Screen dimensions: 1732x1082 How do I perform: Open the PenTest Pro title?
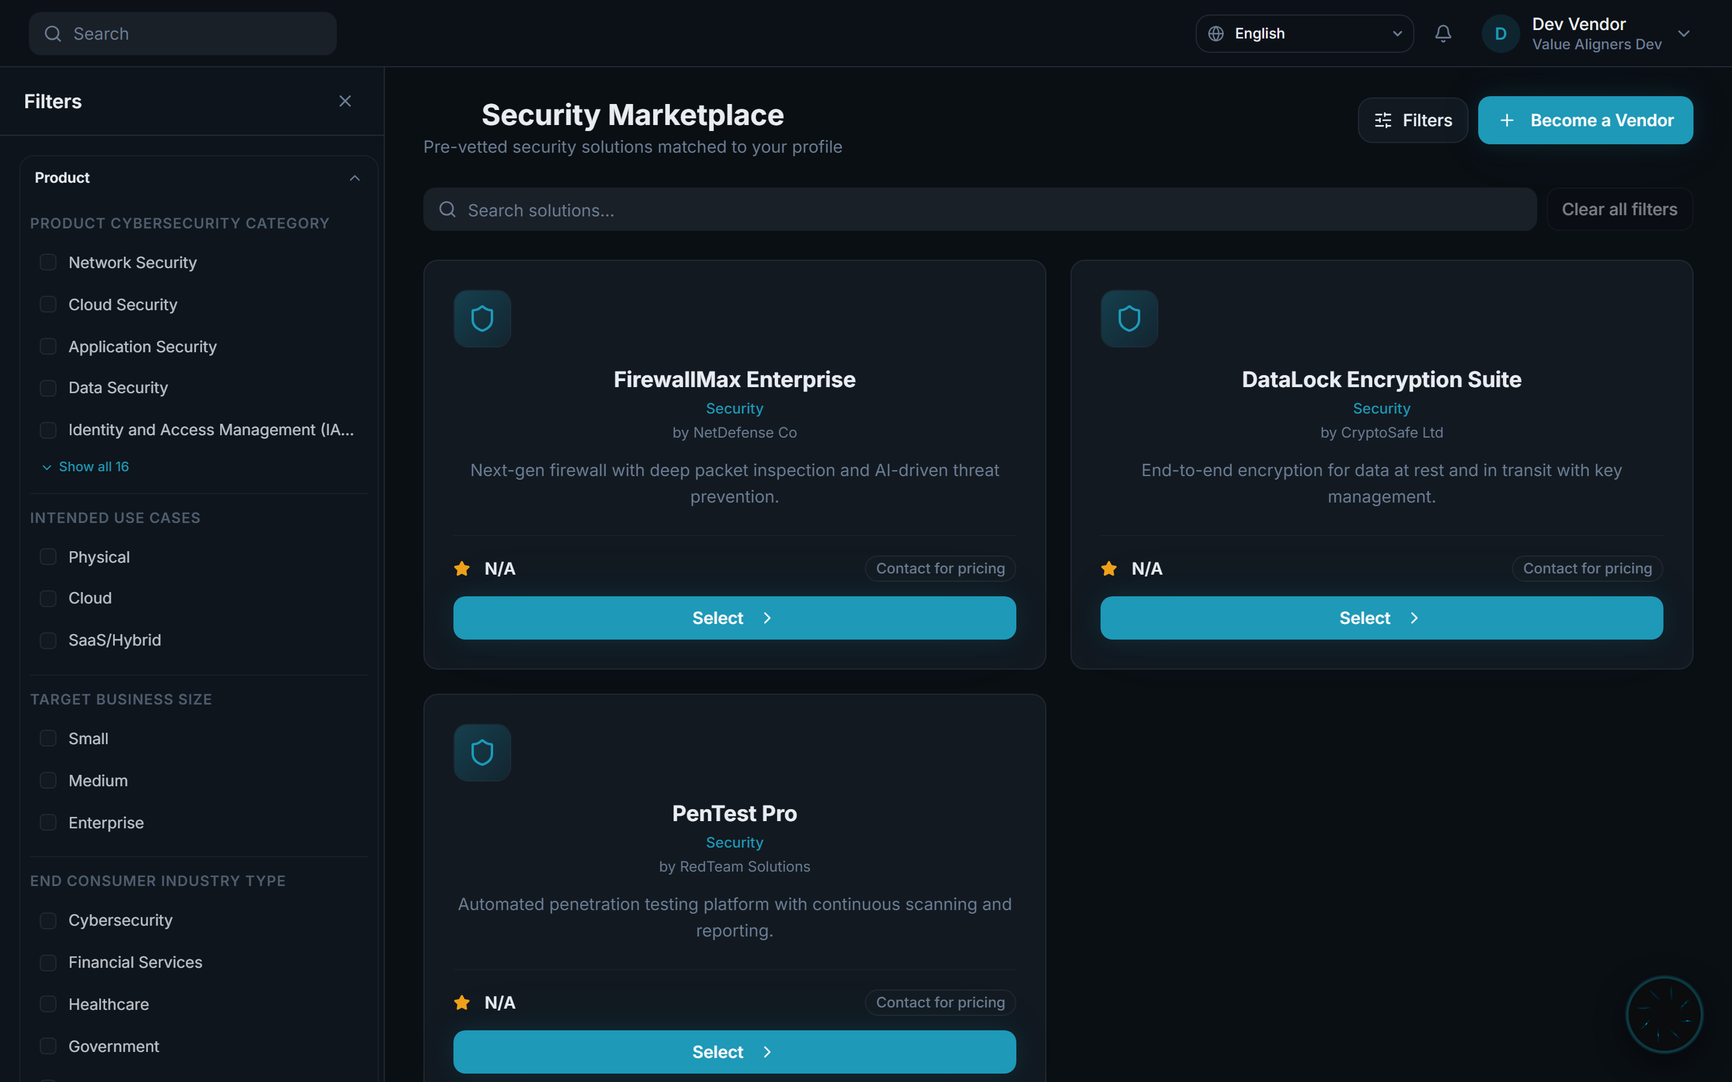click(x=734, y=814)
